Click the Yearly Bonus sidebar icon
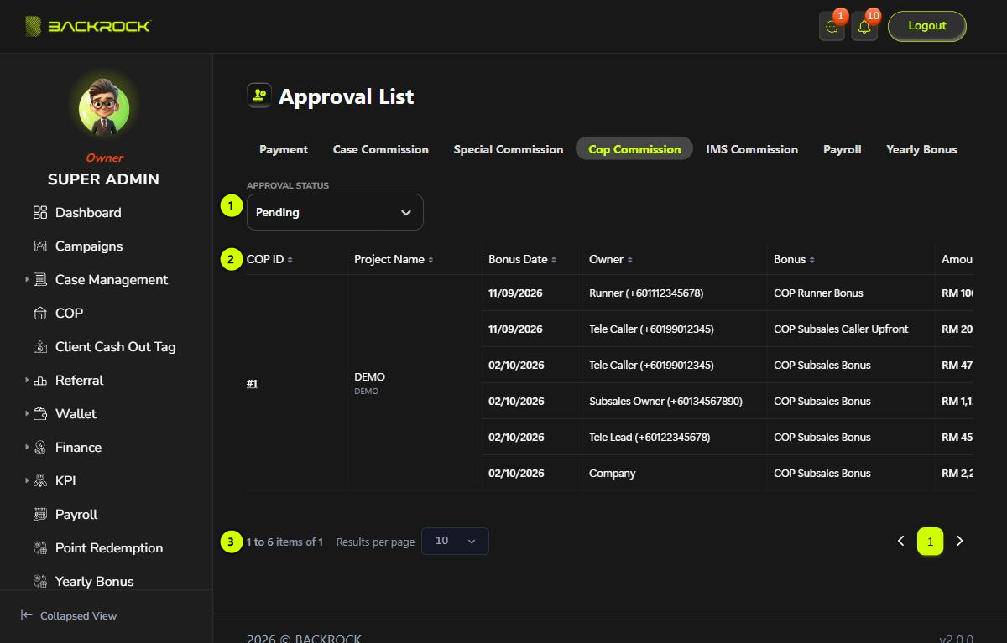The height and width of the screenshot is (643, 1007). click(x=40, y=582)
